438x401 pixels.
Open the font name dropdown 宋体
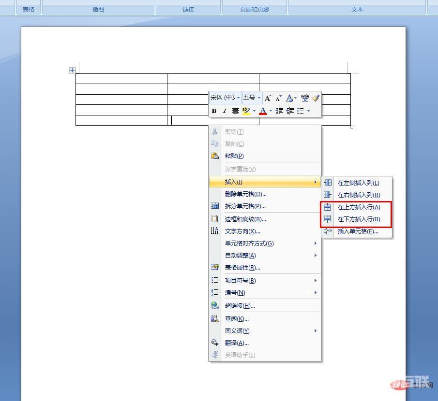pos(225,98)
